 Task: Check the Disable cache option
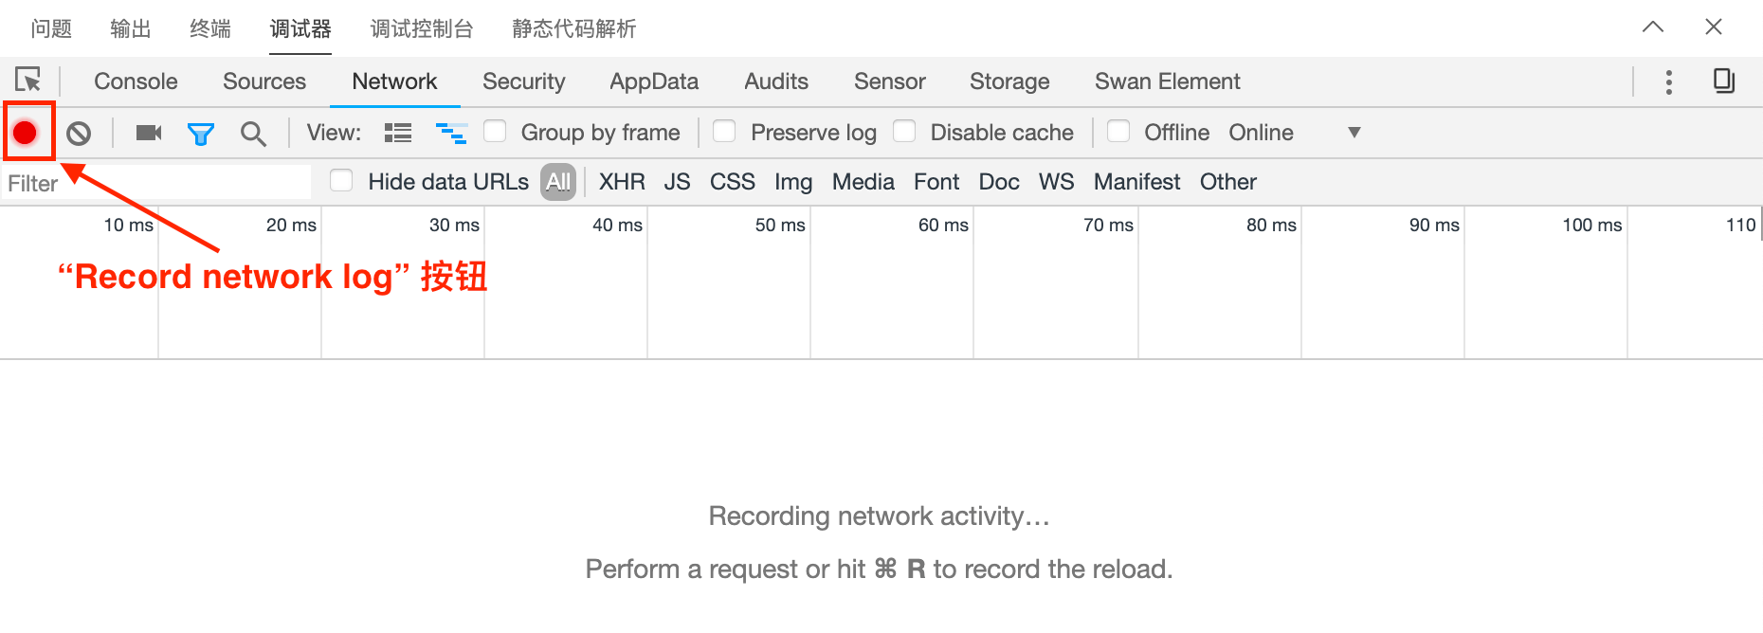(904, 131)
